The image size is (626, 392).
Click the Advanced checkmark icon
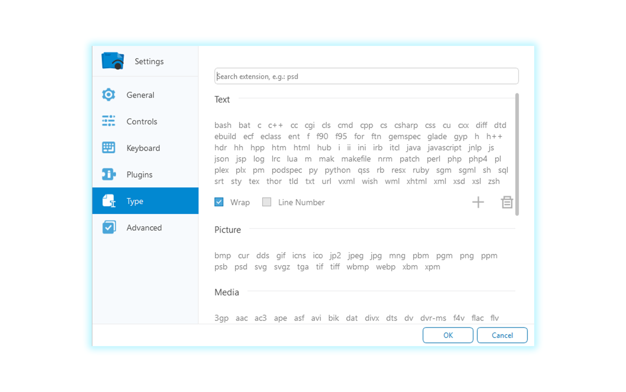[x=108, y=227]
